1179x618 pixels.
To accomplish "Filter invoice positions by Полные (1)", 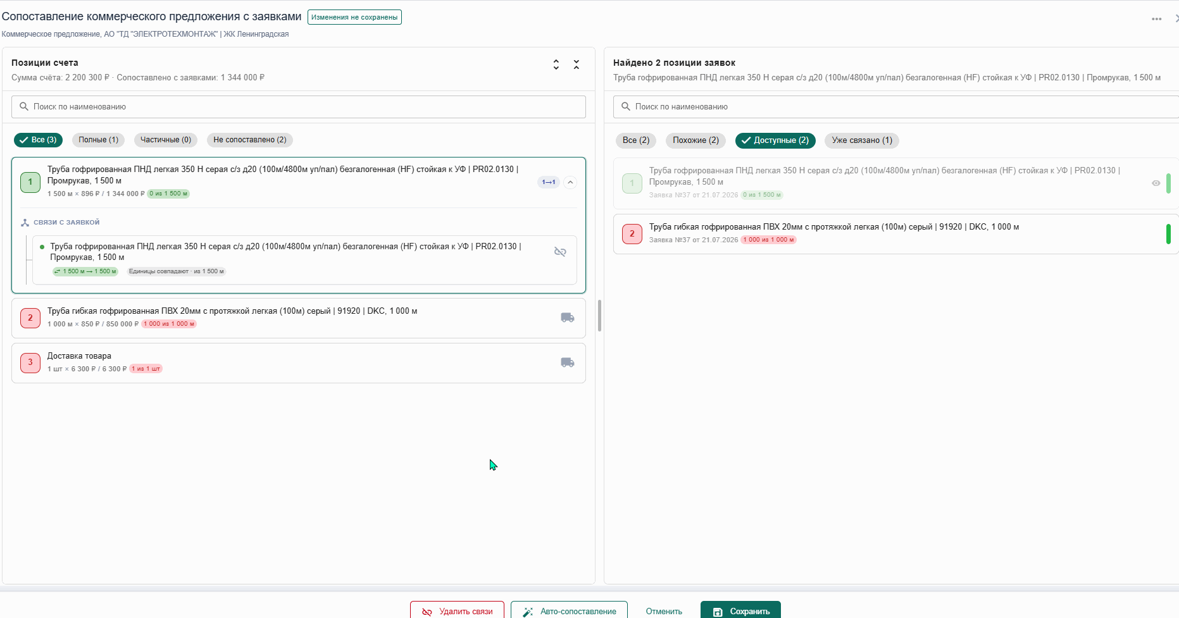I will [x=99, y=140].
